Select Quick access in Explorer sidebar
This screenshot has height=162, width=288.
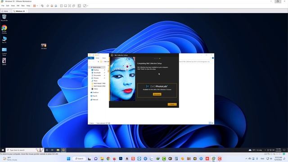[x=97, y=67]
